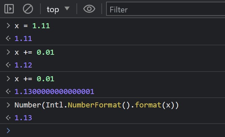Create a live expression with the eye icon

click(89, 9)
